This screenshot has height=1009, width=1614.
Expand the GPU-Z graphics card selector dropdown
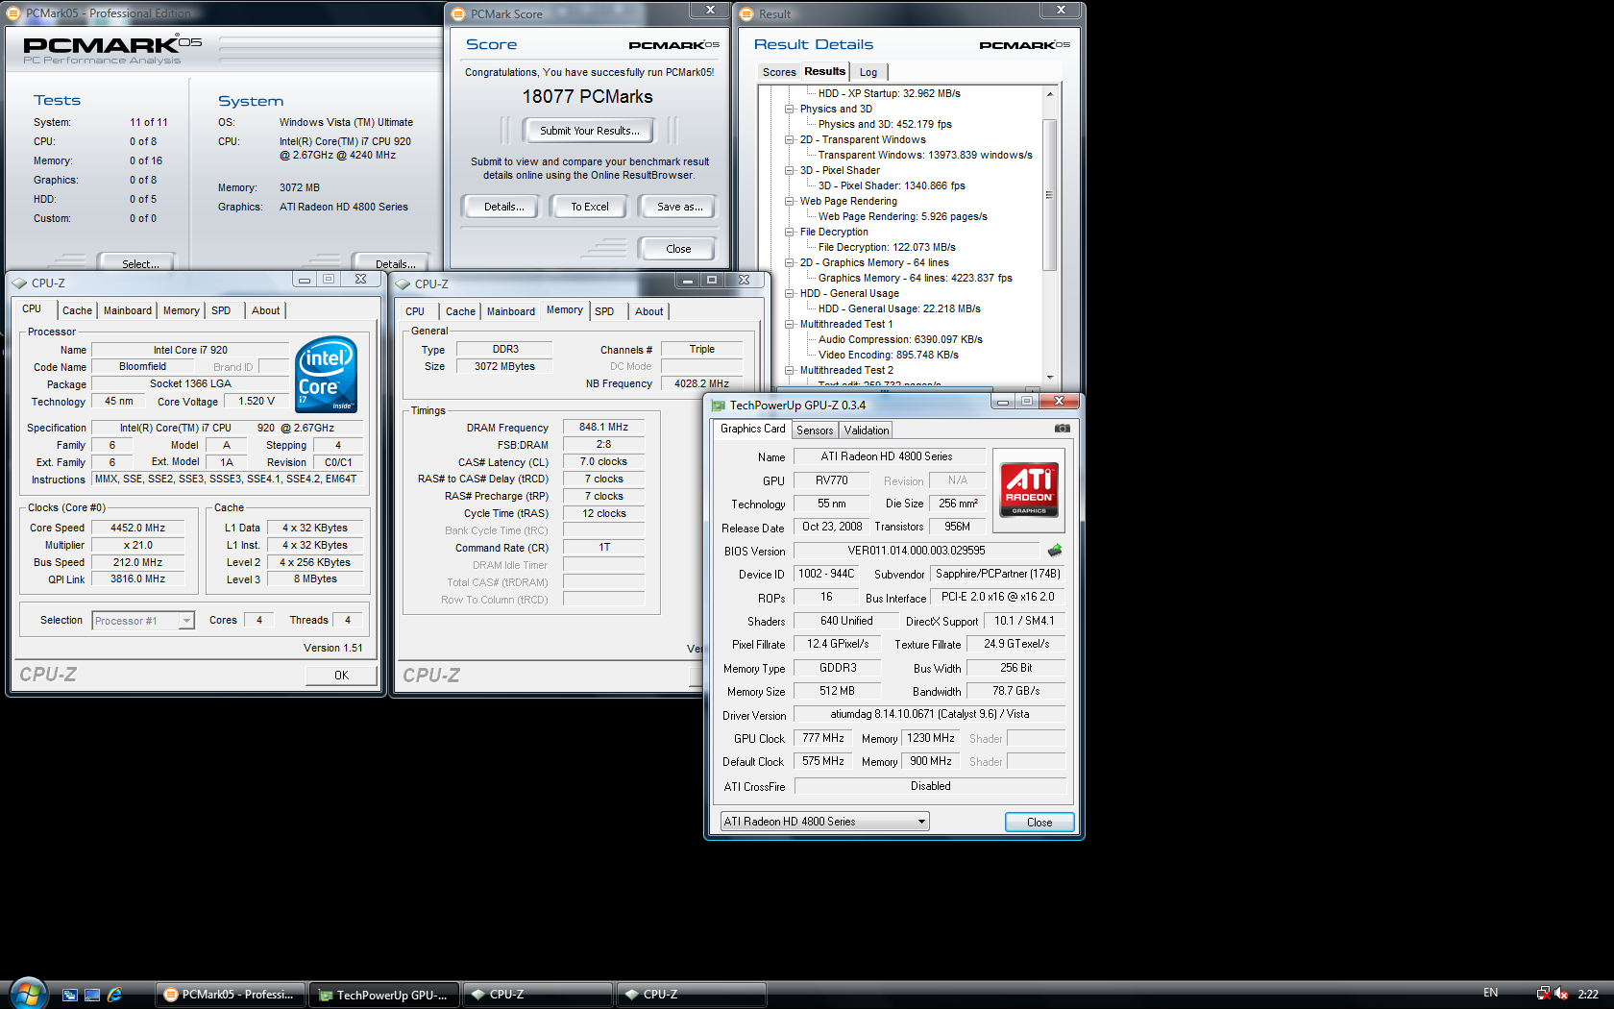tap(921, 822)
